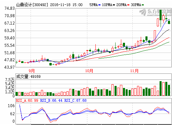Click the RSI_A:60.99 indicator label
Viewport: 172px width, 125px height.
[27, 100]
